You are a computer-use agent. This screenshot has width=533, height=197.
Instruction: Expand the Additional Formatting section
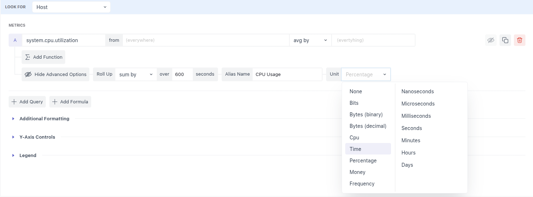(44, 118)
